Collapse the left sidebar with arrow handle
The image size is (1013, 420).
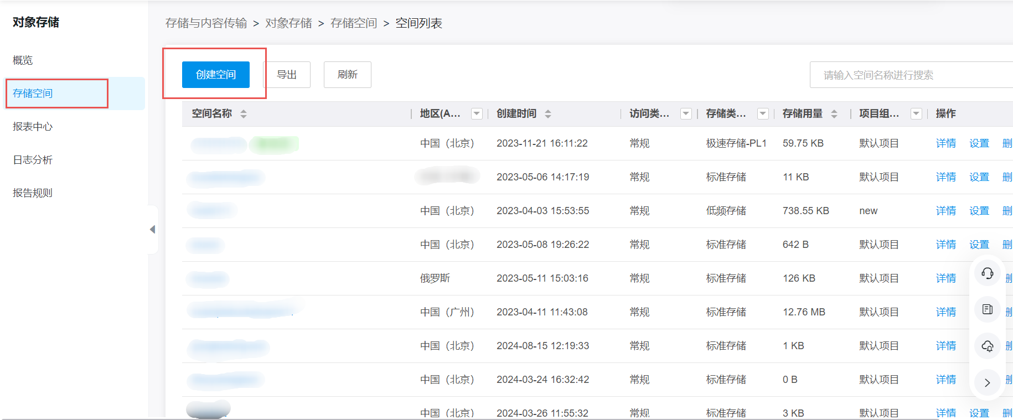(152, 229)
